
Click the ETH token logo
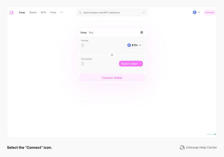(129, 45)
